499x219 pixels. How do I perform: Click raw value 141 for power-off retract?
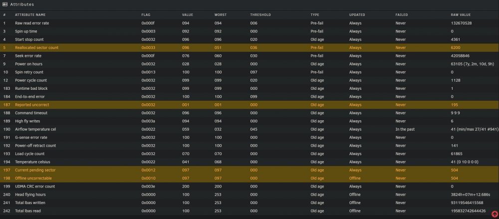click(x=454, y=146)
